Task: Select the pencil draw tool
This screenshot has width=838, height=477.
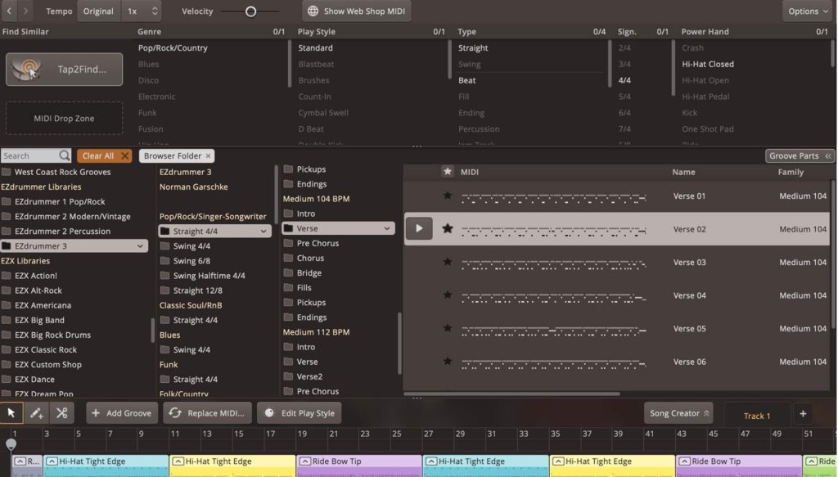Action: 36,413
